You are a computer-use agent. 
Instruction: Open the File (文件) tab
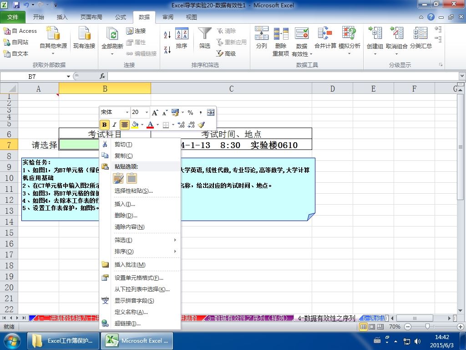pyautogui.click(x=12, y=17)
